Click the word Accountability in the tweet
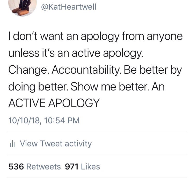 [x=87, y=70]
